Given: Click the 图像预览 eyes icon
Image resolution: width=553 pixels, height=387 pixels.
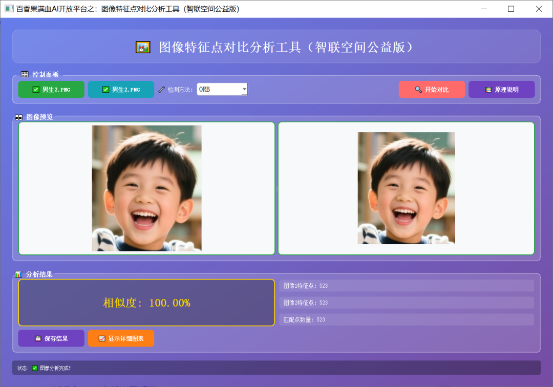Looking at the screenshot, I should coord(18,117).
